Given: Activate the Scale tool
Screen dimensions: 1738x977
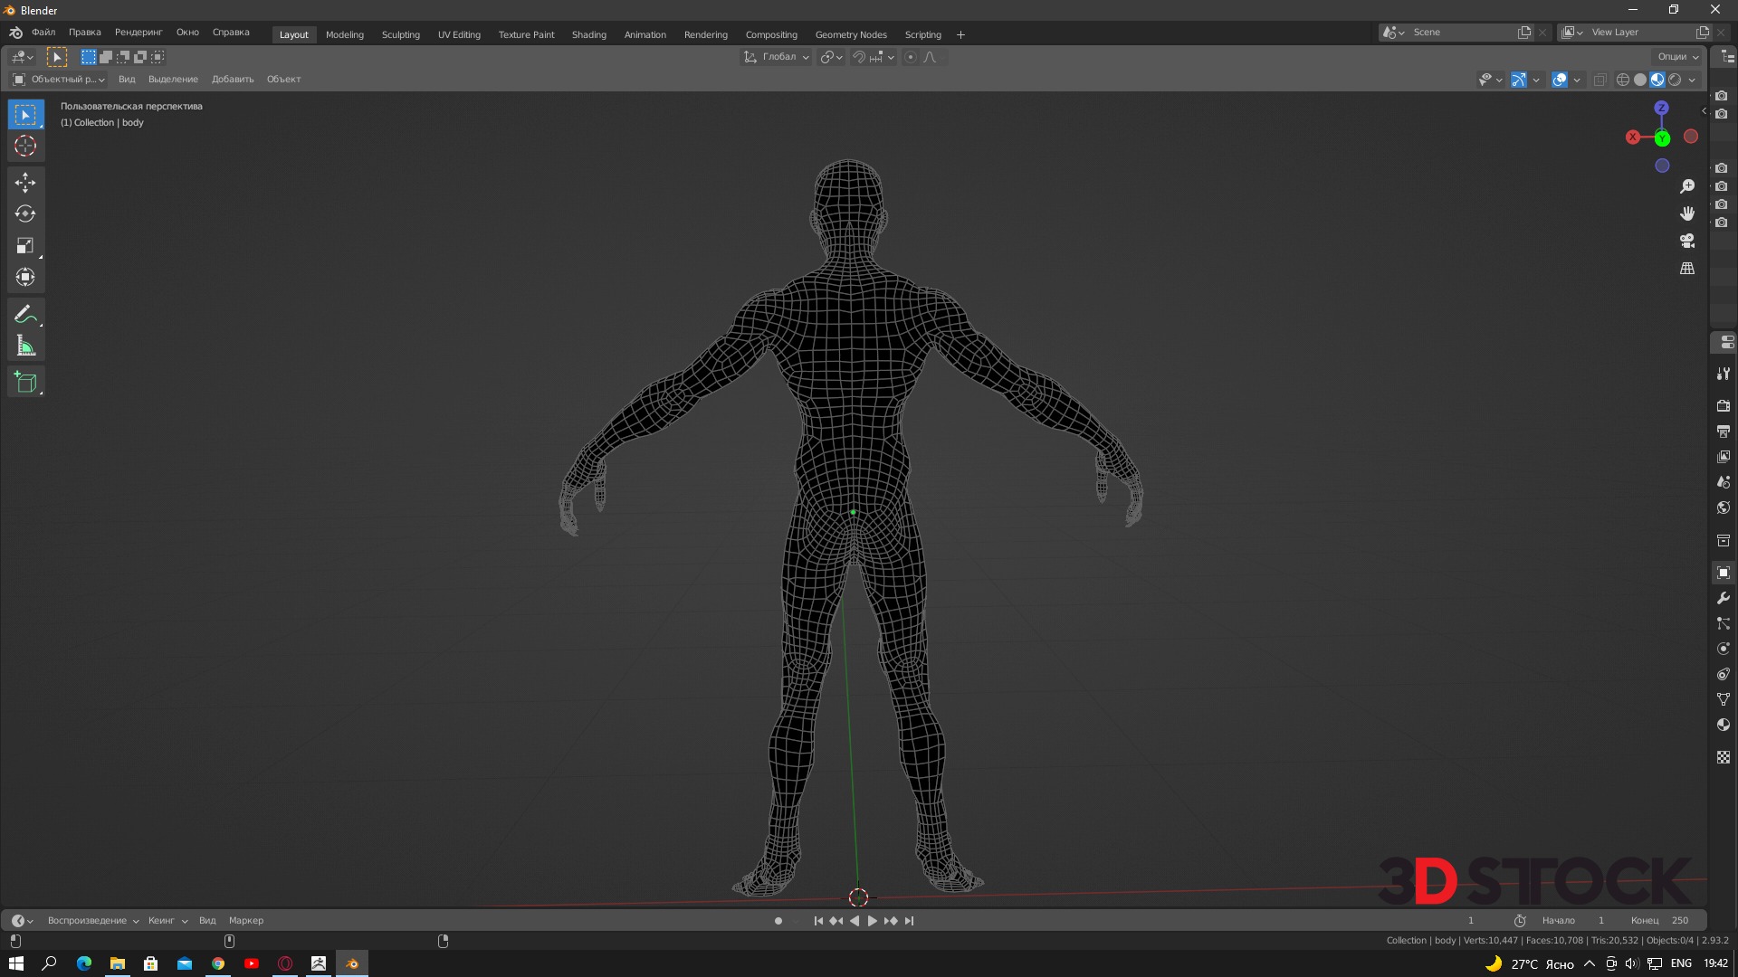Looking at the screenshot, I should 25,246.
